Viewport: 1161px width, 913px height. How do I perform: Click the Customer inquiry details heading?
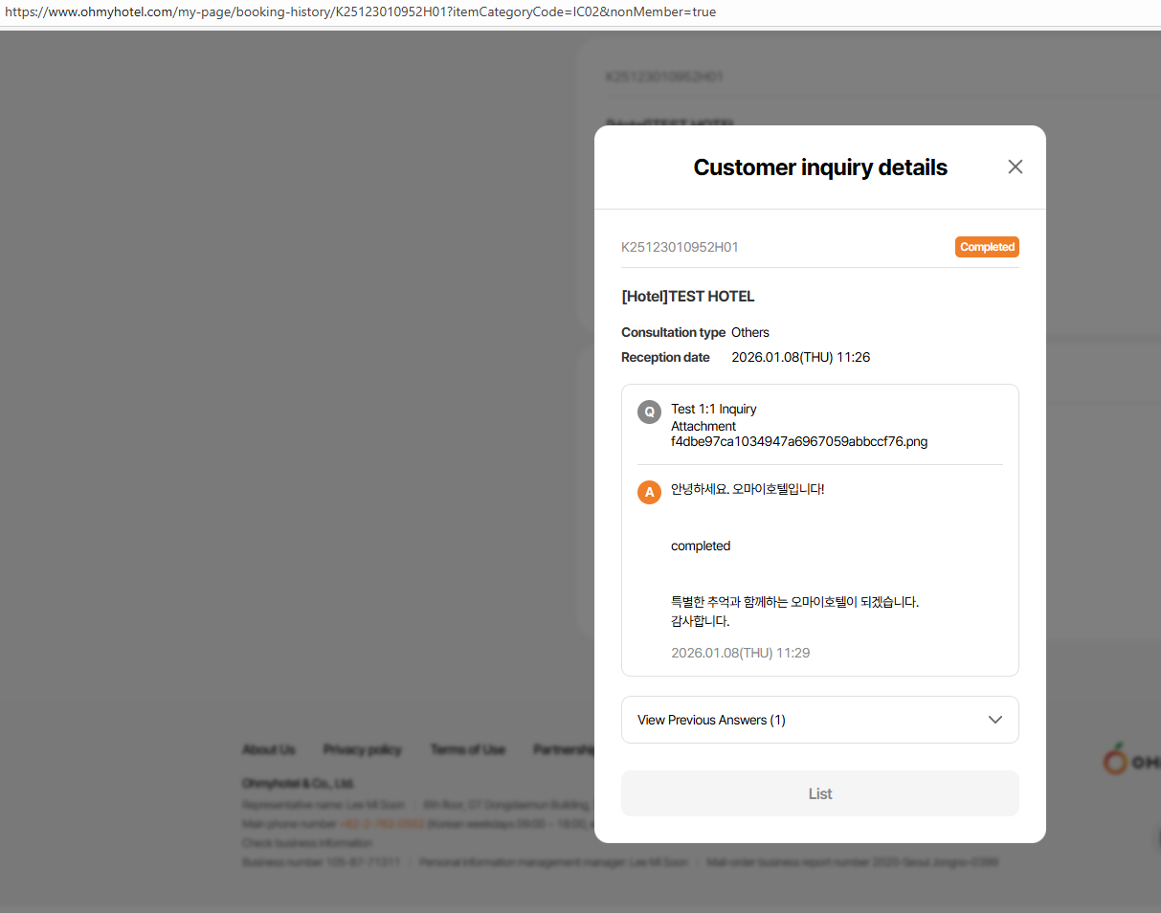point(820,167)
